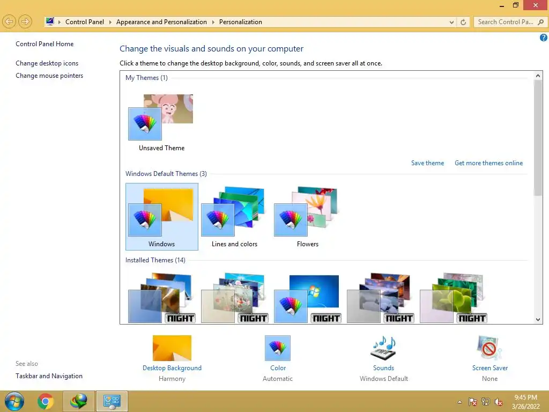Click Appearance and Personalization breadcrumb
The height and width of the screenshot is (412, 549).
(161, 21)
